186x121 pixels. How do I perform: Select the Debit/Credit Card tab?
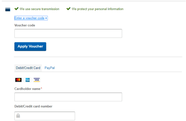point(28,68)
